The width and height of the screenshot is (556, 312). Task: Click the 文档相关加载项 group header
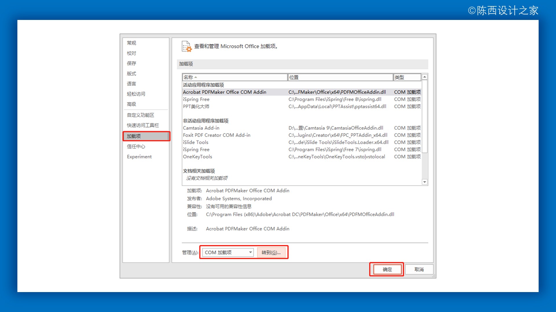pyautogui.click(x=199, y=171)
